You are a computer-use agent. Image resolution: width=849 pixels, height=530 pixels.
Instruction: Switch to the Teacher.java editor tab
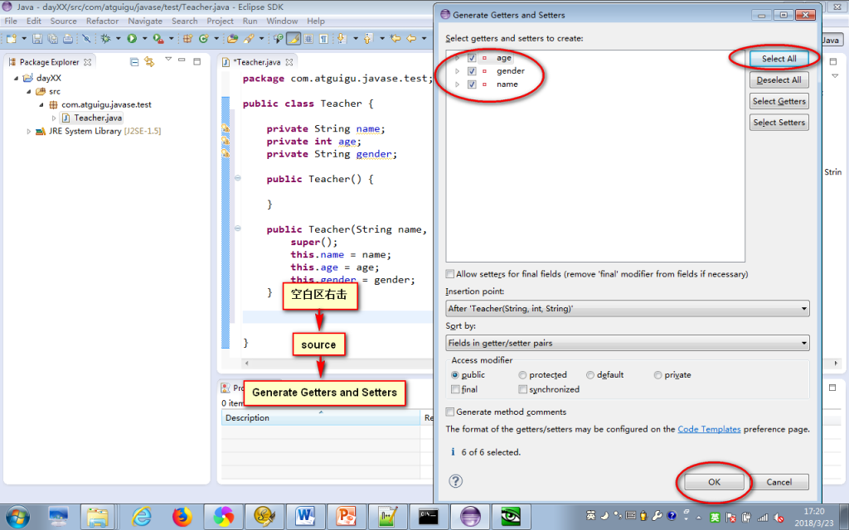pyautogui.click(x=257, y=62)
